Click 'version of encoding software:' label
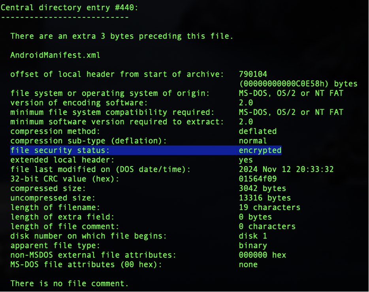 (x=79, y=103)
